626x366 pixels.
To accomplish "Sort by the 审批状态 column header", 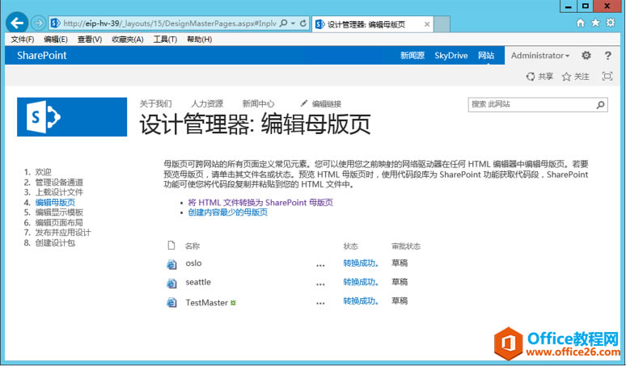I will click(x=406, y=246).
